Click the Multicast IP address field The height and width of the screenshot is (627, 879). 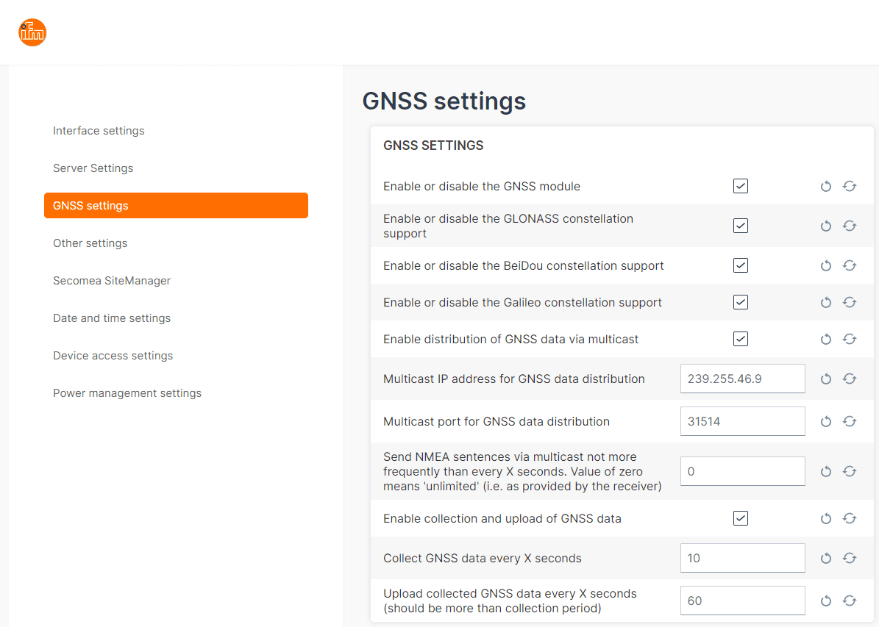click(742, 379)
